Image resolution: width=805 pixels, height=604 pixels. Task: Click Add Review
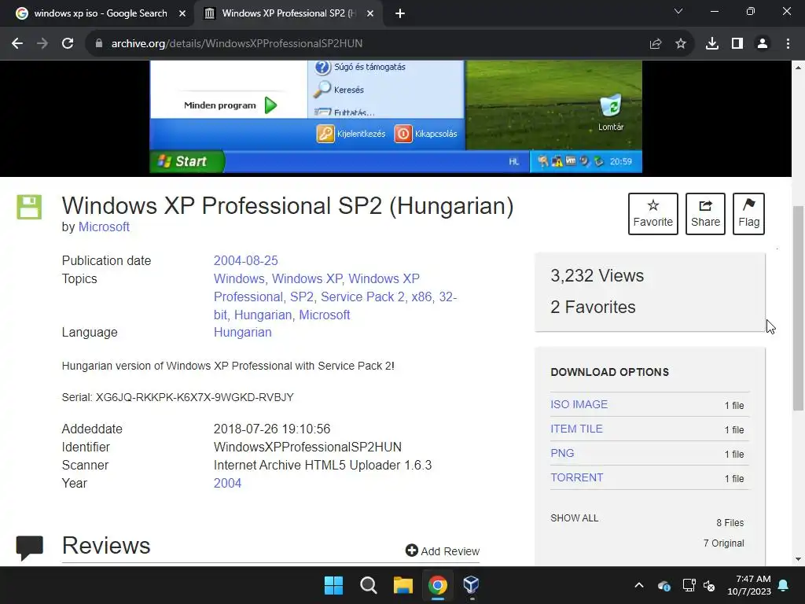[x=443, y=551]
